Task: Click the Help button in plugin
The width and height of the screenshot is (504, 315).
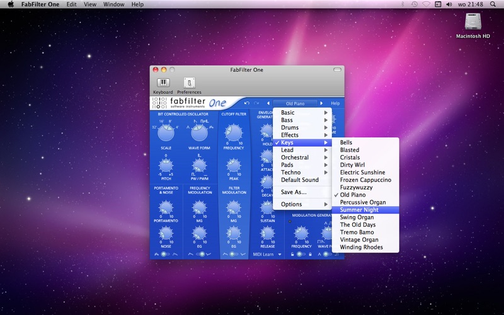Action: click(335, 103)
